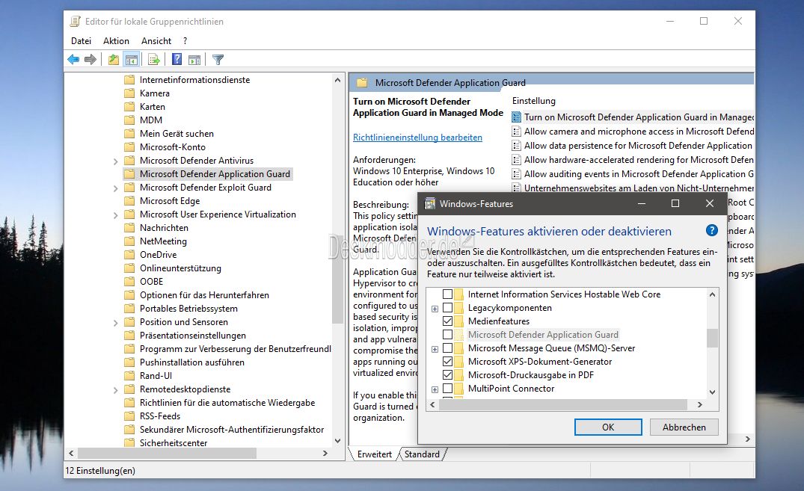Uncheck Microsoft XPS-Dokument-Generator
This screenshot has width=804, height=491.
[x=448, y=362]
